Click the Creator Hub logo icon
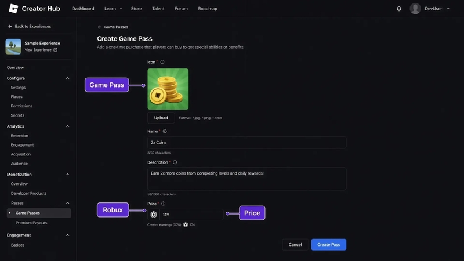Screen dimensions: 464x261 13,9
